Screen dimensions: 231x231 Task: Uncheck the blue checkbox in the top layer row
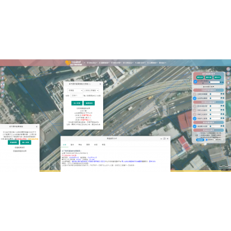click(x=196, y=82)
